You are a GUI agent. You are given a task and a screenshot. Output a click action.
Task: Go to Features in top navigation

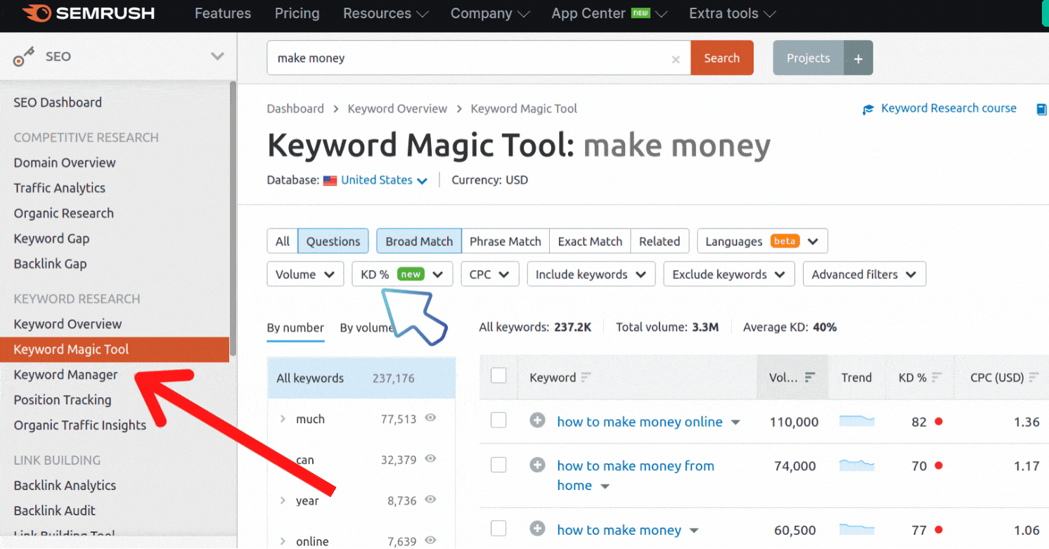(x=223, y=13)
